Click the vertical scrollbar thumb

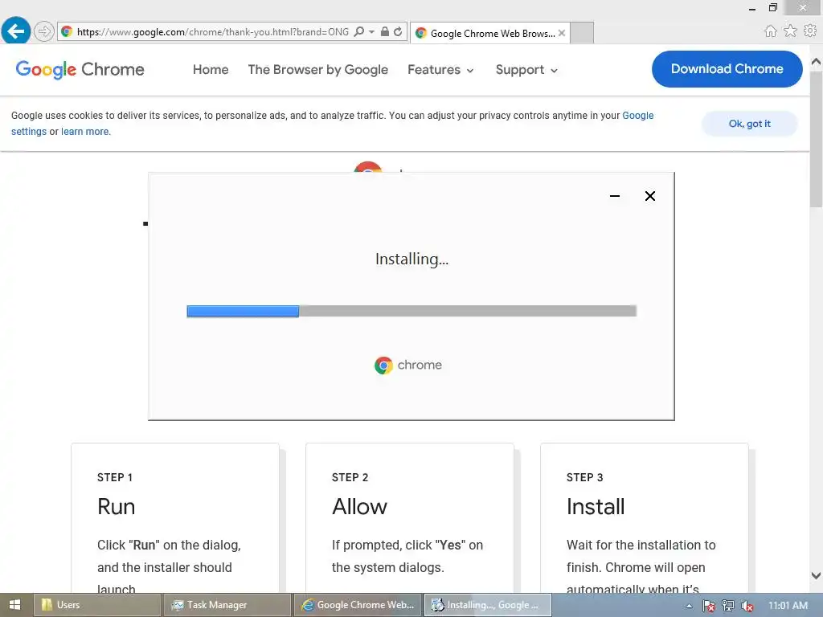coord(817,138)
